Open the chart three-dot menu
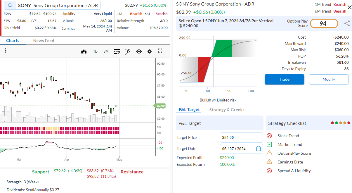The width and height of the screenshot is (352, 193). pos(6,51)
